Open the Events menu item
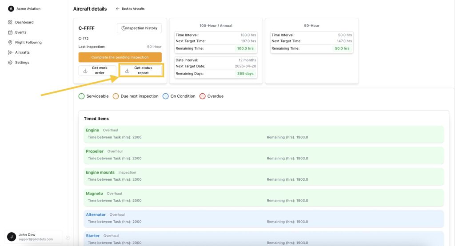The image size is (455, 246). [x=20, y=32]
